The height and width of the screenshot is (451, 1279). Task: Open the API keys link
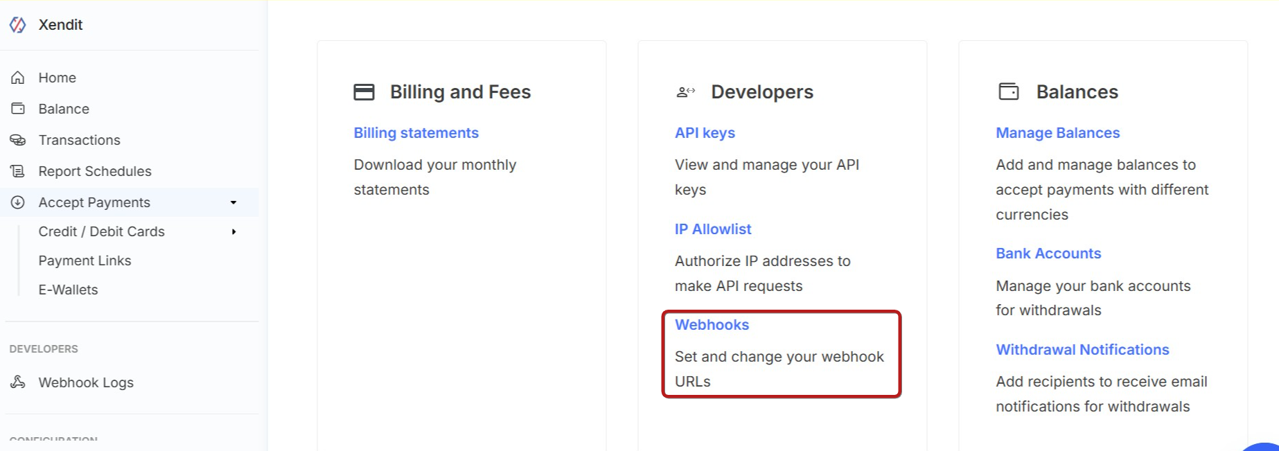705,133
